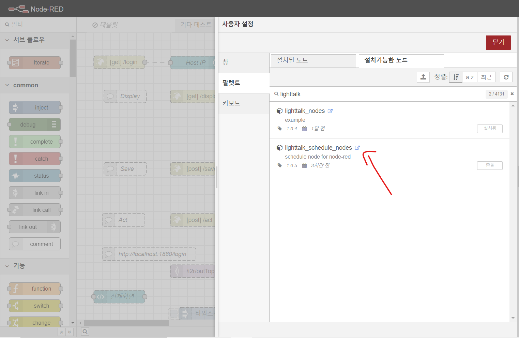Select the Act comment node
The image size is (519, 338).
(123, 220)
